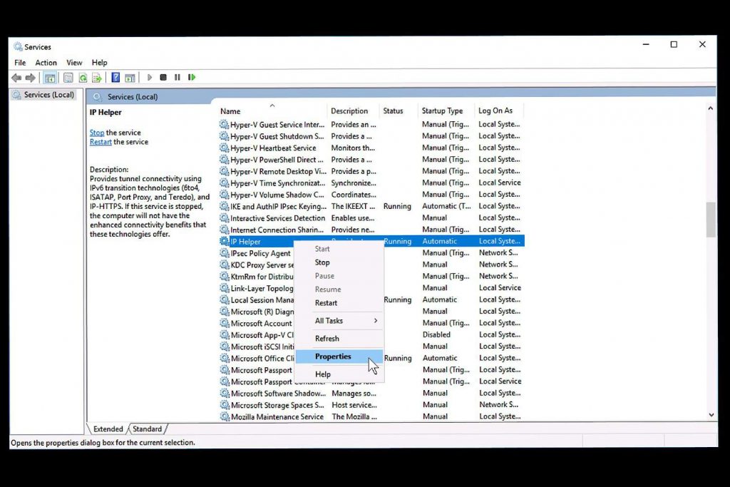The height and width of the screenshot is (487, 730).
Task: Sort by the Startup Type column header
Action: coord(442,111)
